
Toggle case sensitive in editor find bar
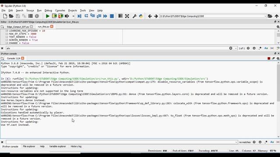(x=266, y=48)
